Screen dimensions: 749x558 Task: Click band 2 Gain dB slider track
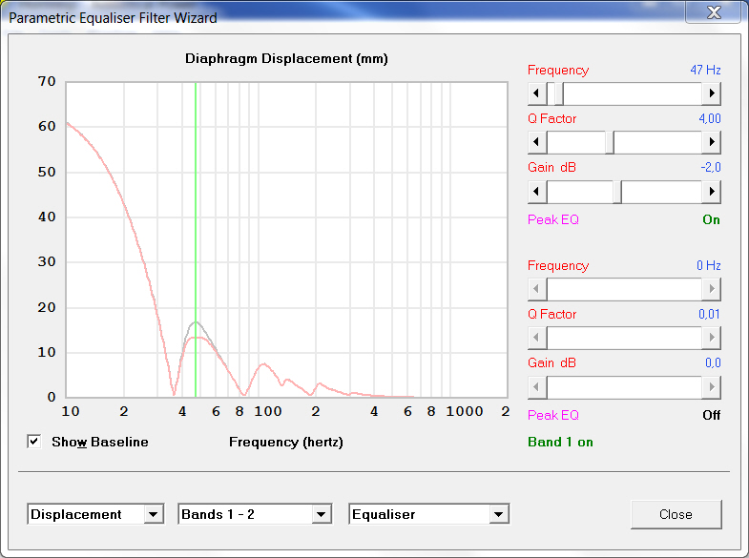pyautogui.click(x=624, y=387)
